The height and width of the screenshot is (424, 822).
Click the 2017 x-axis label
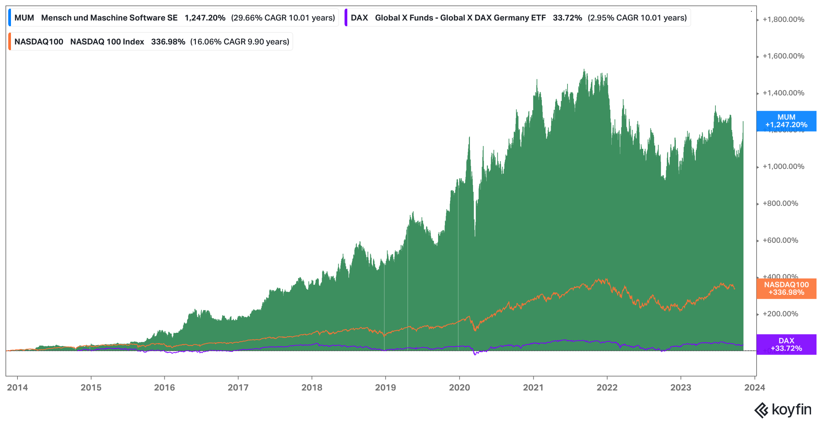[x=238, y=387]
